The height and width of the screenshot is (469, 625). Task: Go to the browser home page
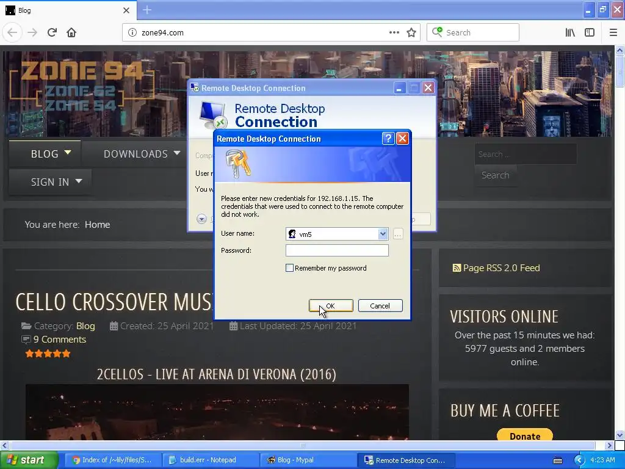(x=71, y=32)
